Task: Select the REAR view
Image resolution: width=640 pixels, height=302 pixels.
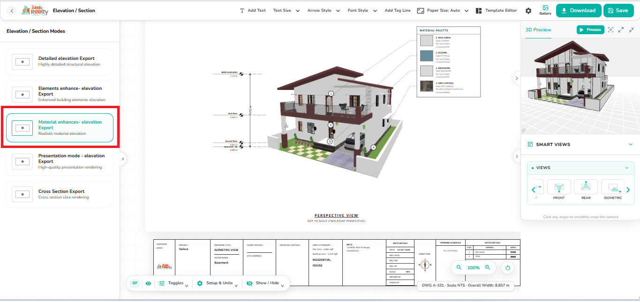Action: [586, 190]
